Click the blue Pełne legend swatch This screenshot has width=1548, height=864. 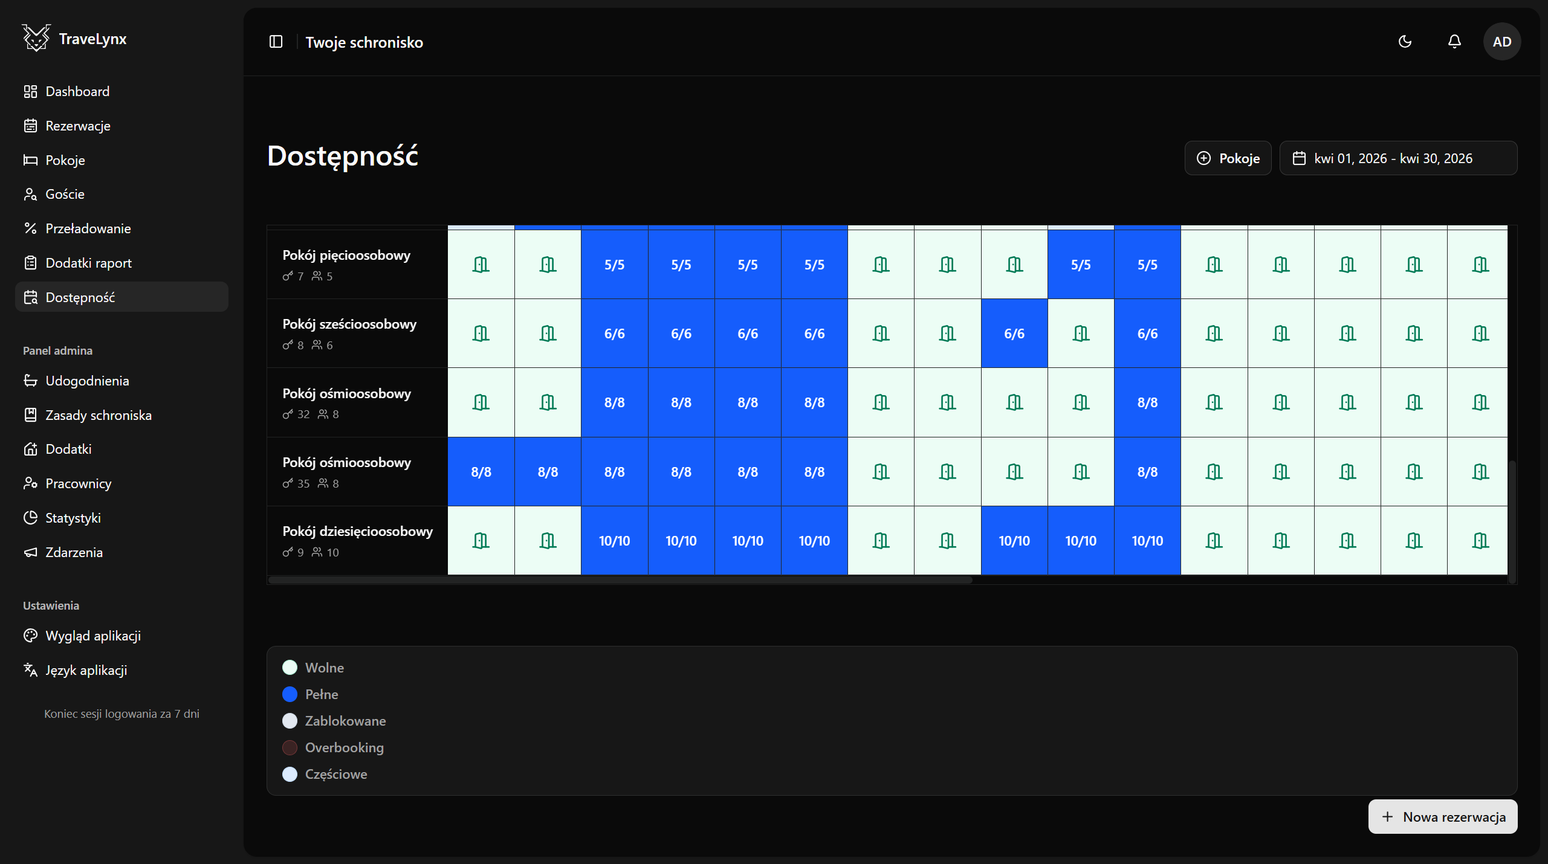[x=290, y=694]
